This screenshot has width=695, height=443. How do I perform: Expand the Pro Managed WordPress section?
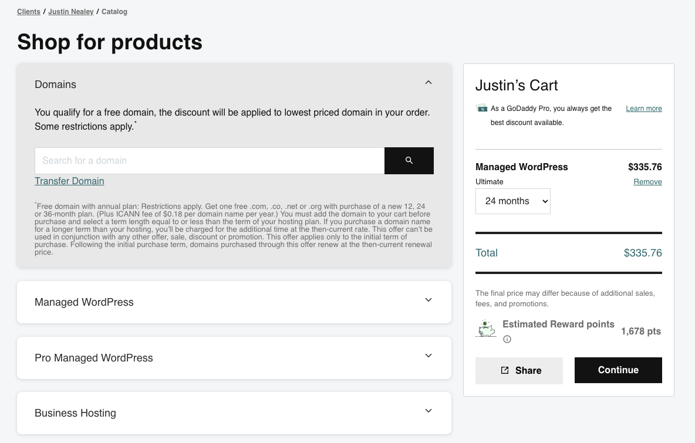click(x=234, y=358)
